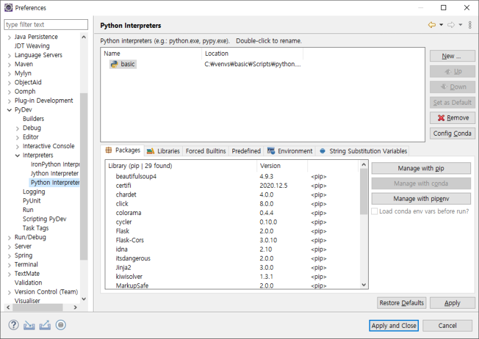479x339 pixels.
Task: Click the tree horizontal scrollbar thumb
Action: tap(38, 307)
